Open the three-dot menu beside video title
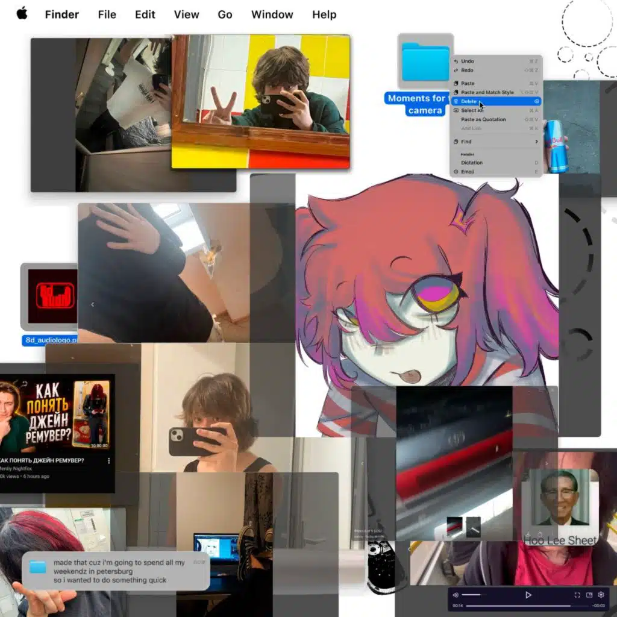 [108, 460]
